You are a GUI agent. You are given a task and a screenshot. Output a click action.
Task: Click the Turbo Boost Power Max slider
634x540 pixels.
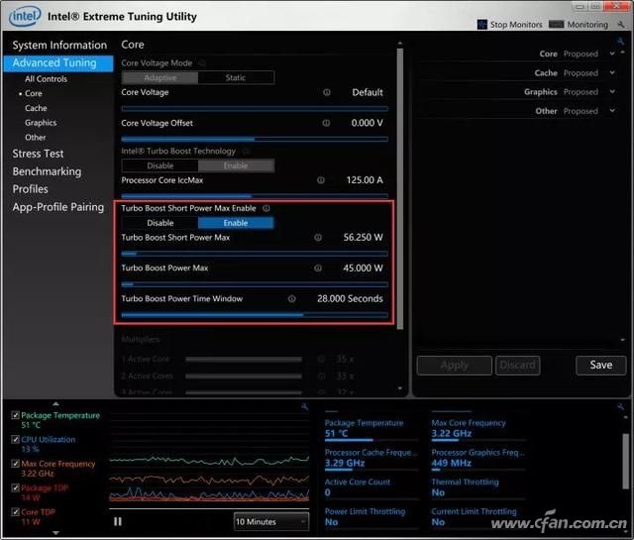click(255, 284)
